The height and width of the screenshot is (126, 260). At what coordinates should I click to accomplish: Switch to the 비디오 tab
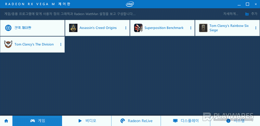click(x=86, y=121)
